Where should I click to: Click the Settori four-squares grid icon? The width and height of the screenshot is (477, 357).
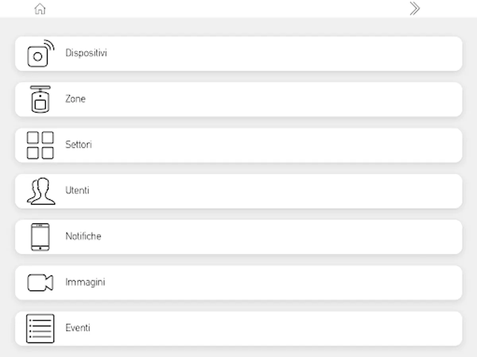pos(40,145)
